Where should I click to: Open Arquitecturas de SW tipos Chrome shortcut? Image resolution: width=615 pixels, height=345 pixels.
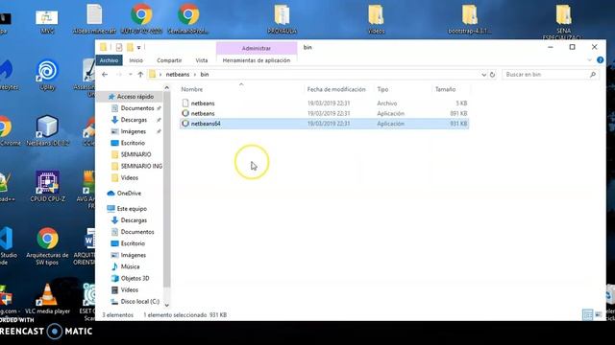(x=47, y=246)
